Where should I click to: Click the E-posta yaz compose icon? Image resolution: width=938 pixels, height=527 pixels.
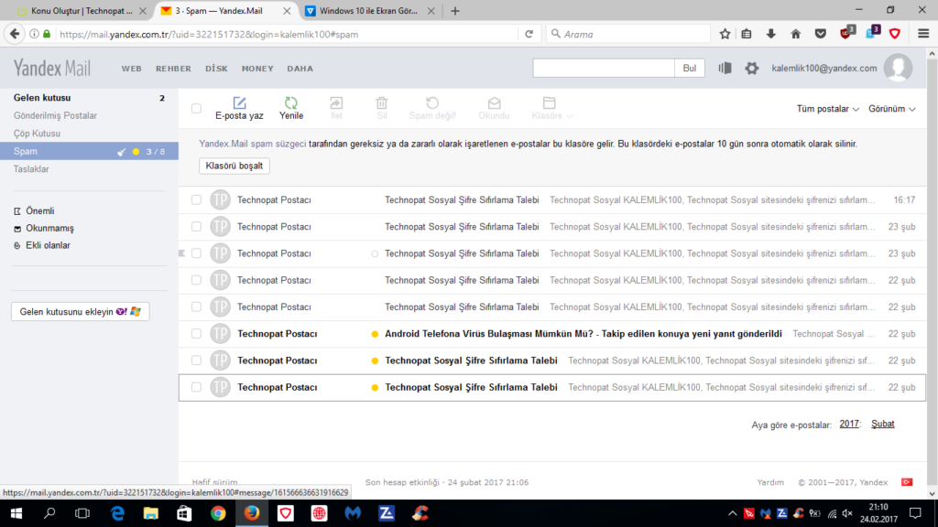[x=239, y=102]
